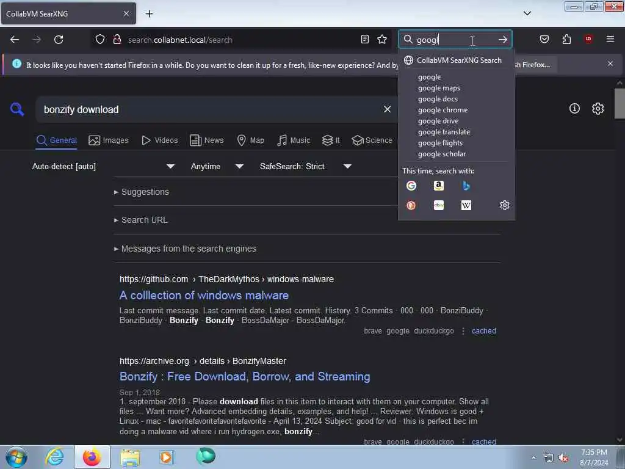The image size is (625, 469).
Task: Open the SearXNG about info icon
Action: pyautogui.click(x=574, y=109)
